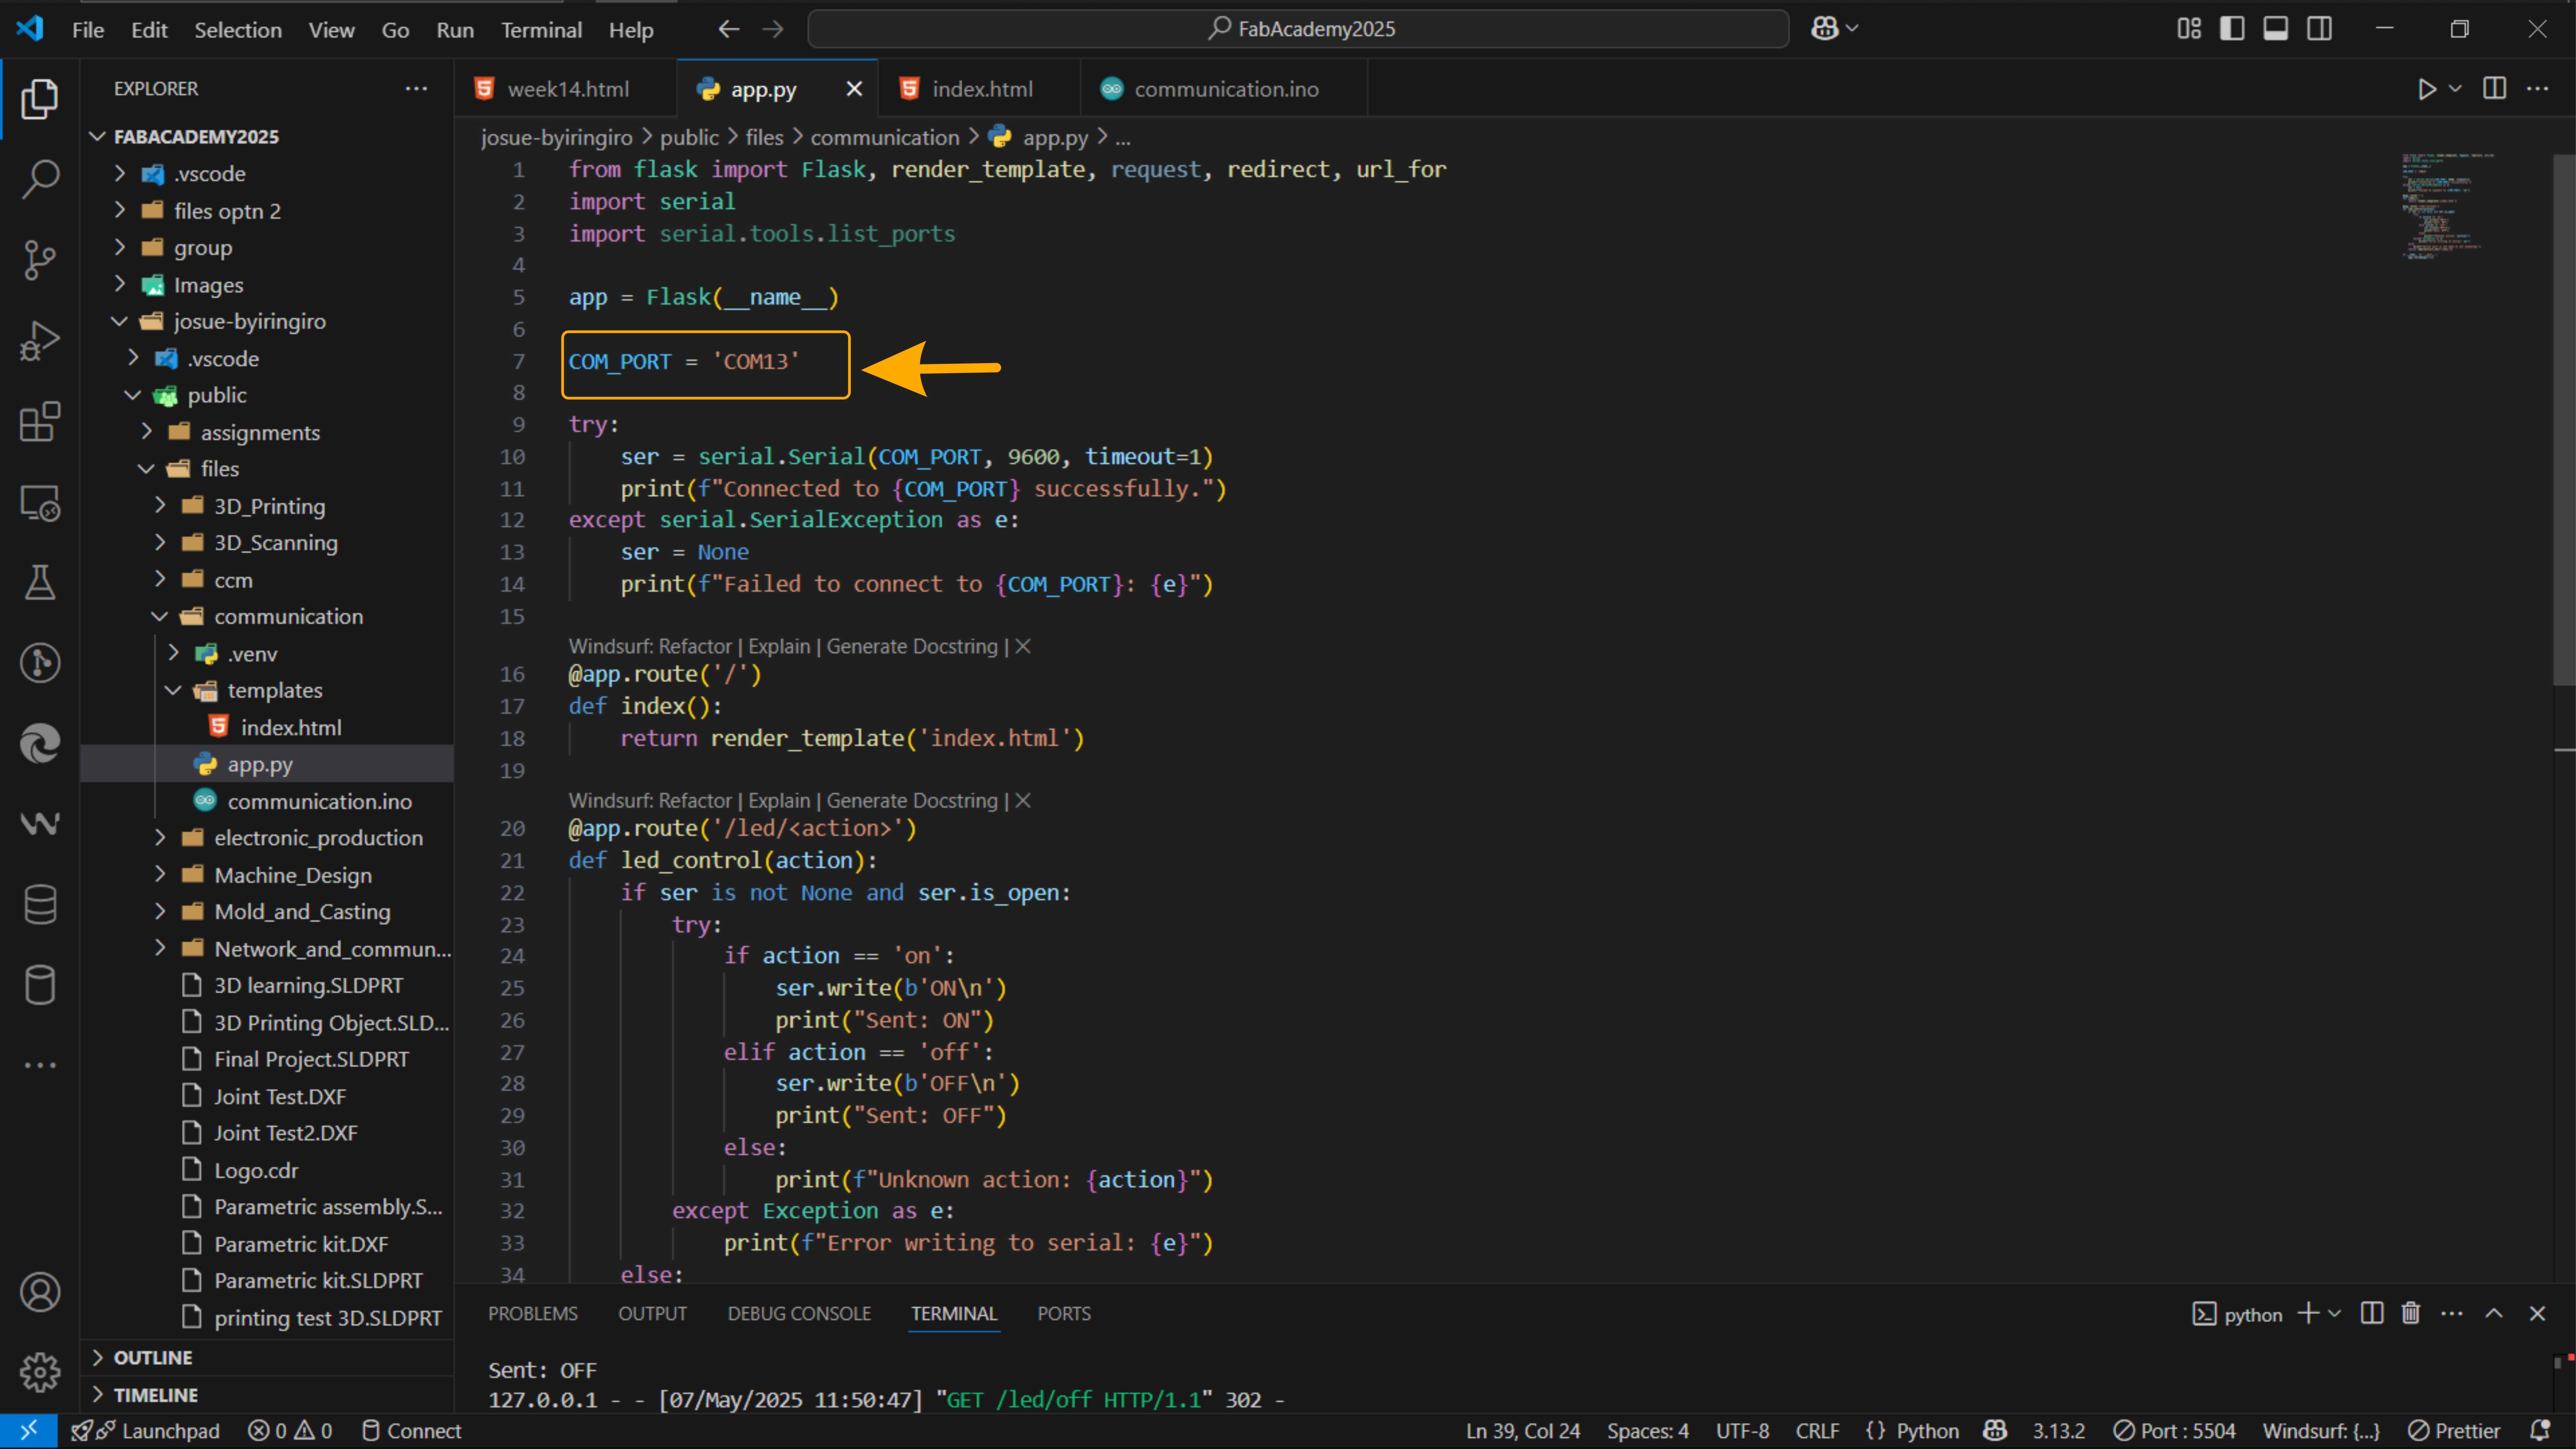The image size is (2576, 1449).
Task: Open the Database view in activity bar
Action: [40, 904]
